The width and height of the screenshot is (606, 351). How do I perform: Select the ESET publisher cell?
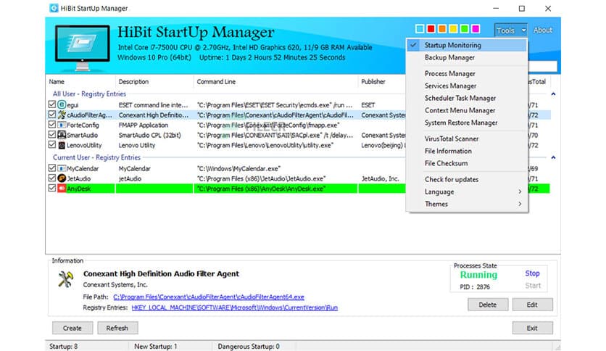(x=368, y=104)
